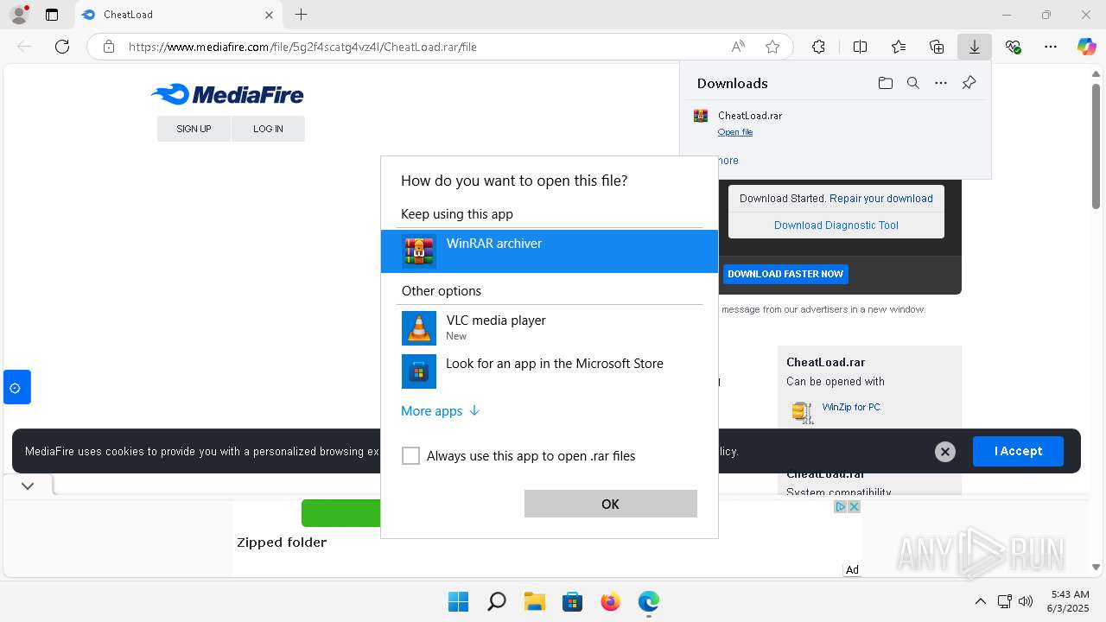The width and height of the screenshot is (1106, 622).
Task: Open a new browser tab
Action: pyautogui.click(x=301, y=15)
